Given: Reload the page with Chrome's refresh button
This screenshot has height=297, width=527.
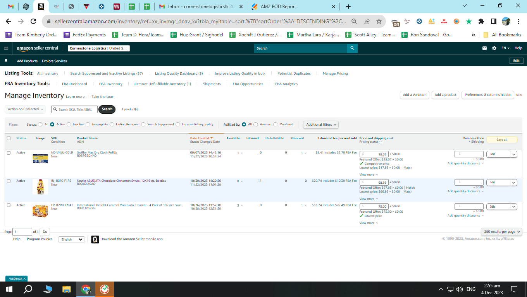Looking at the screenshot, I should pos(33,21).
